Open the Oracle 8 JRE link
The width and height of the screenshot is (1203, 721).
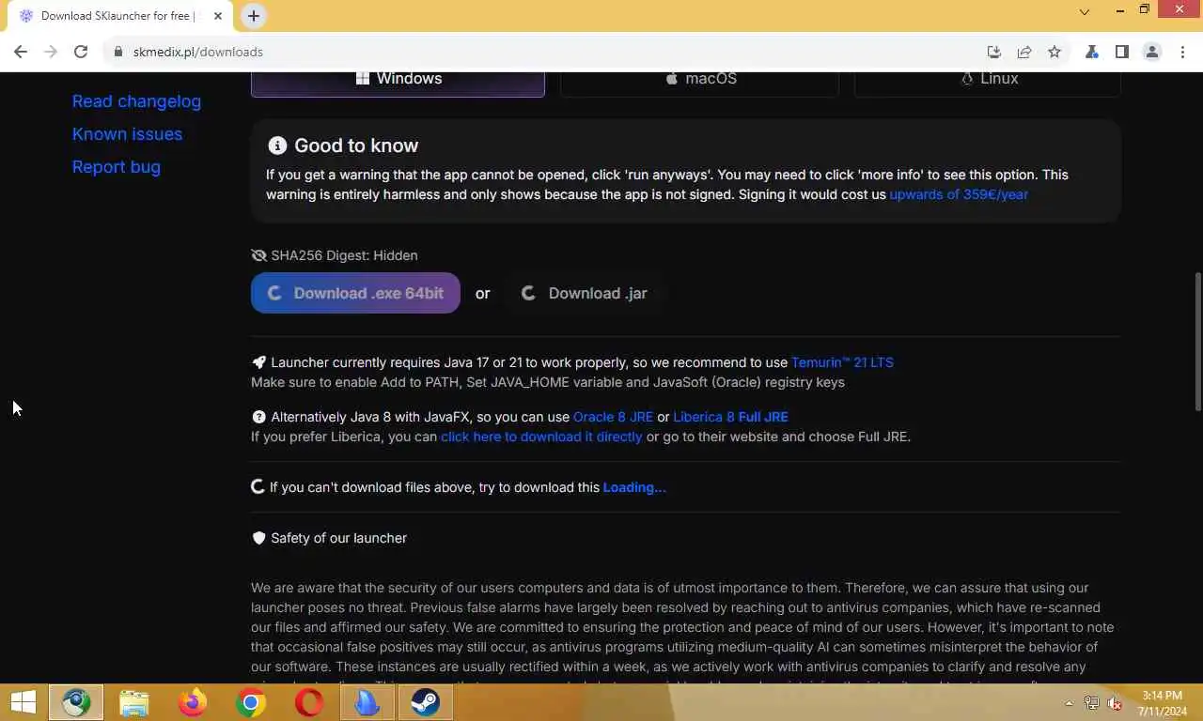613,417
